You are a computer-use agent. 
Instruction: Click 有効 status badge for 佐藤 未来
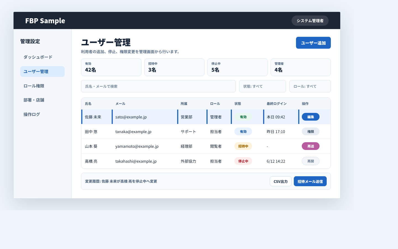pyautogui.click(x=243, y=117)
